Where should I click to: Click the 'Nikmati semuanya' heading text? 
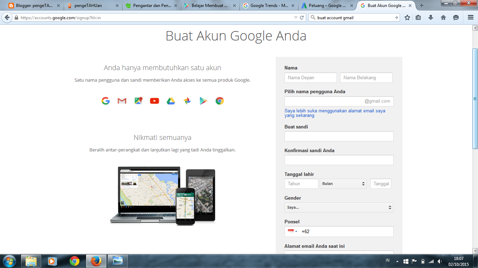point(162,137)
